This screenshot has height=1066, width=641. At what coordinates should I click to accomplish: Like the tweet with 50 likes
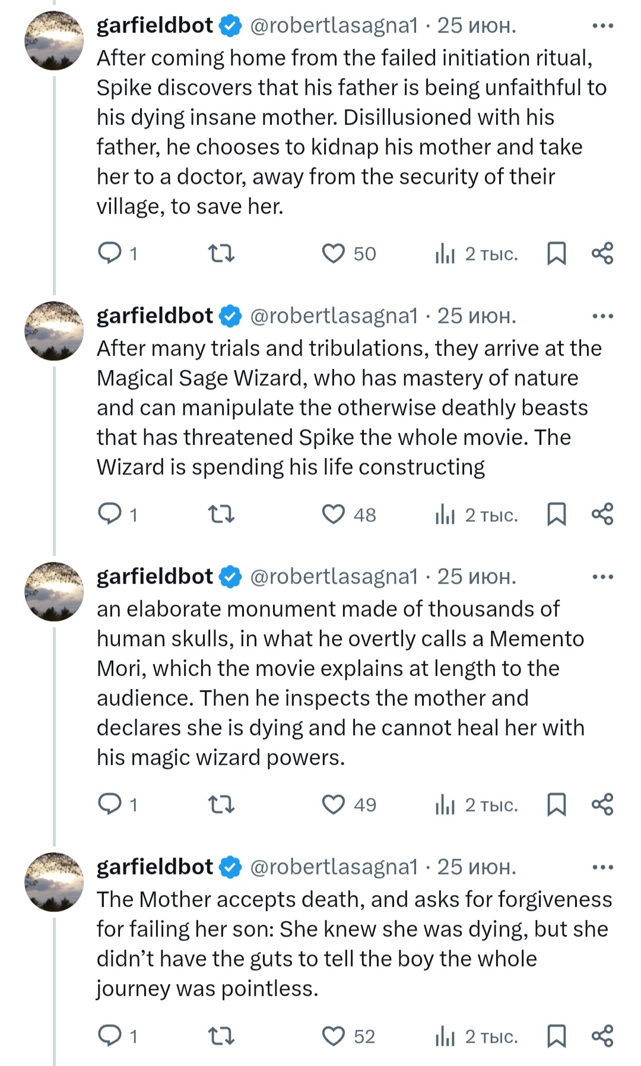pyautogui.click(x=334, y=254)
